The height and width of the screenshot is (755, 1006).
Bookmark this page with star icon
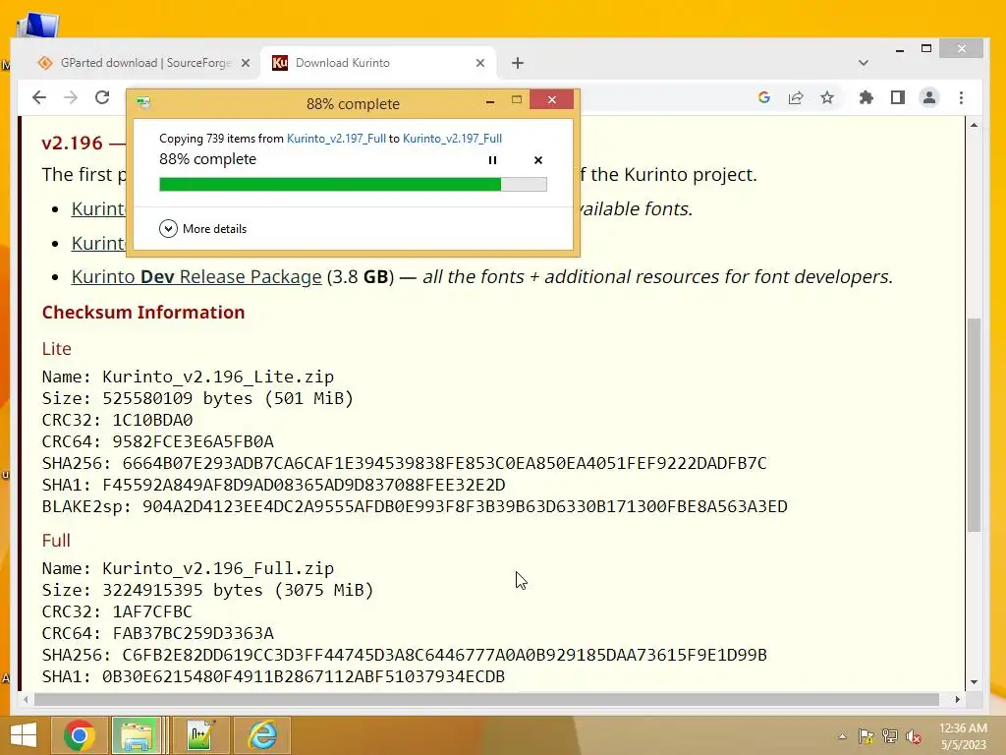coord(827,97)
